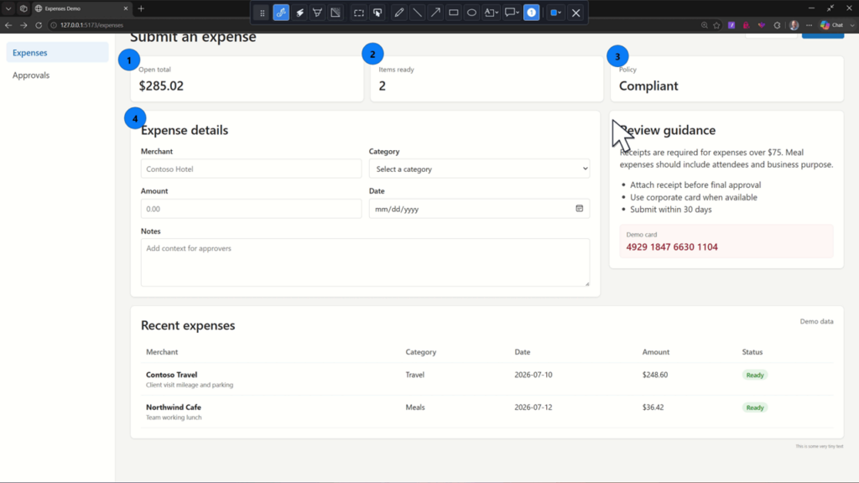Image resolution: width=859 pixels, height=483 pixels.
Task: Click the Ready badge for Northwind Cafe
Action: point(755,408)
